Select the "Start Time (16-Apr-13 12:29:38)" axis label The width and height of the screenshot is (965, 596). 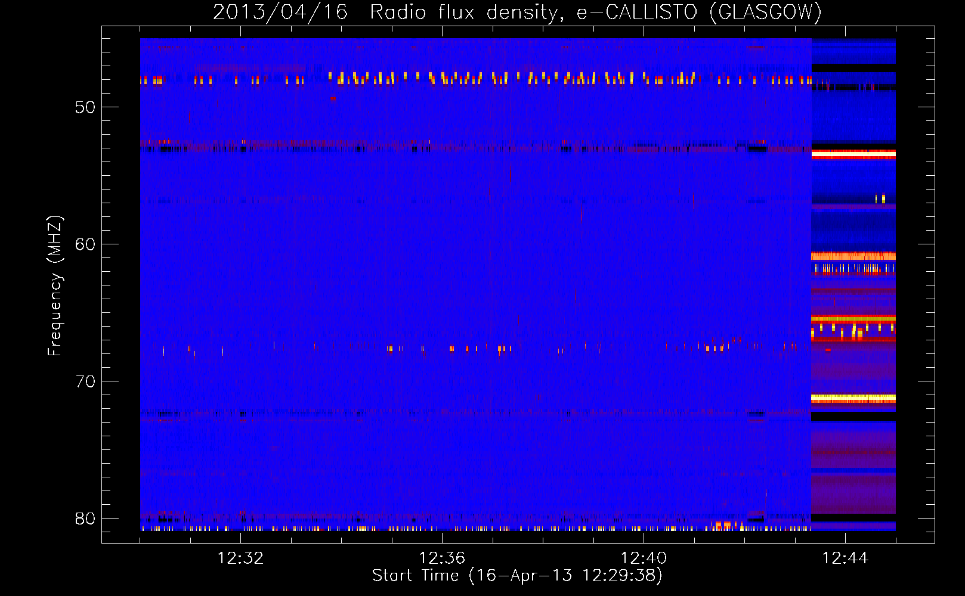click(x=518, y=576)
